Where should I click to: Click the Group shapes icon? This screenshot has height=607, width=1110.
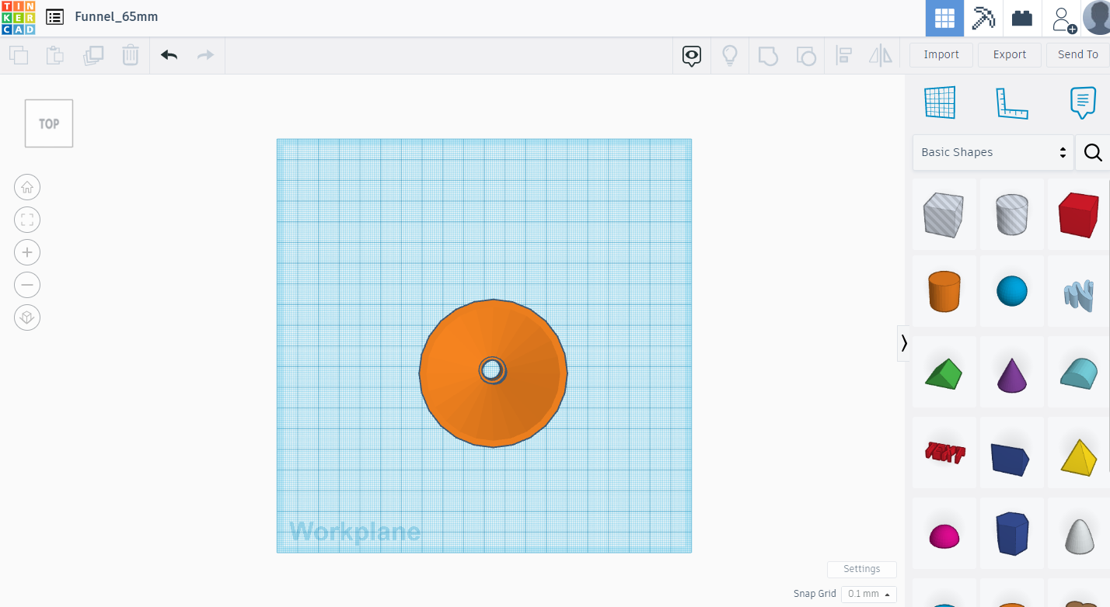click(768, 55)
